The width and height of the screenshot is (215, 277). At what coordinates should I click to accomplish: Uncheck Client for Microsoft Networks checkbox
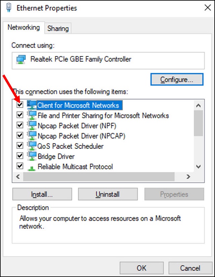(x=20, y=105)
